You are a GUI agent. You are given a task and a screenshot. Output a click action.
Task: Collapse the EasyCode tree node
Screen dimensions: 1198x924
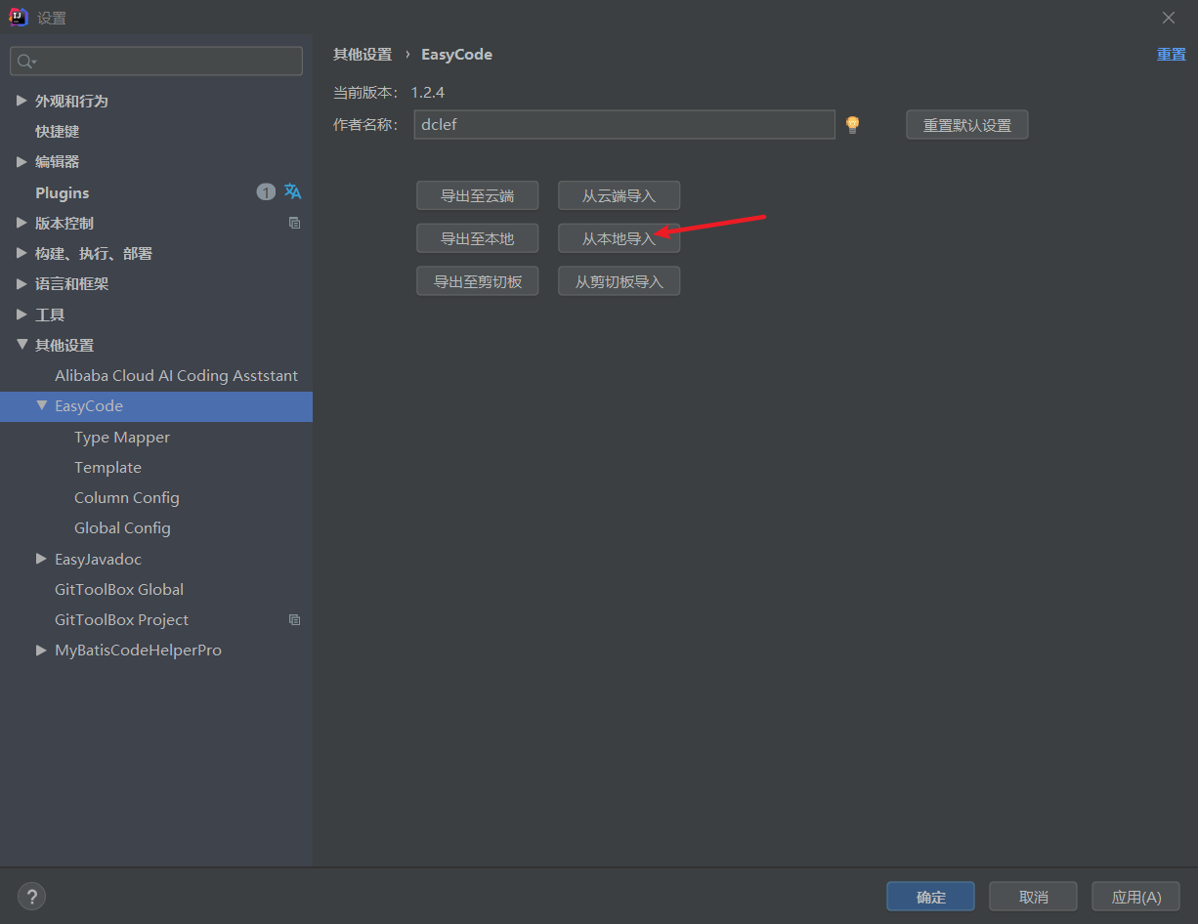(41, 405)
